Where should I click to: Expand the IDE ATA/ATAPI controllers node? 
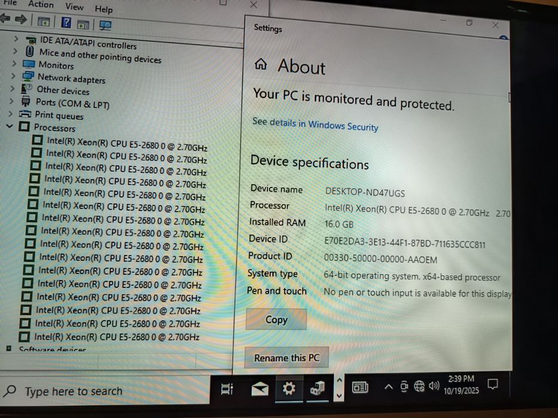16,38
